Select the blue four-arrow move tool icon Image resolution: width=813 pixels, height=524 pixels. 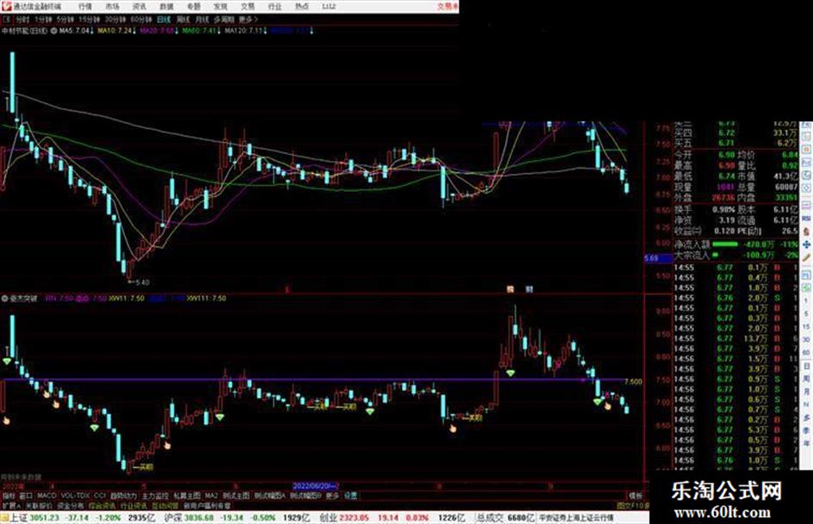[x=806, y=244]
